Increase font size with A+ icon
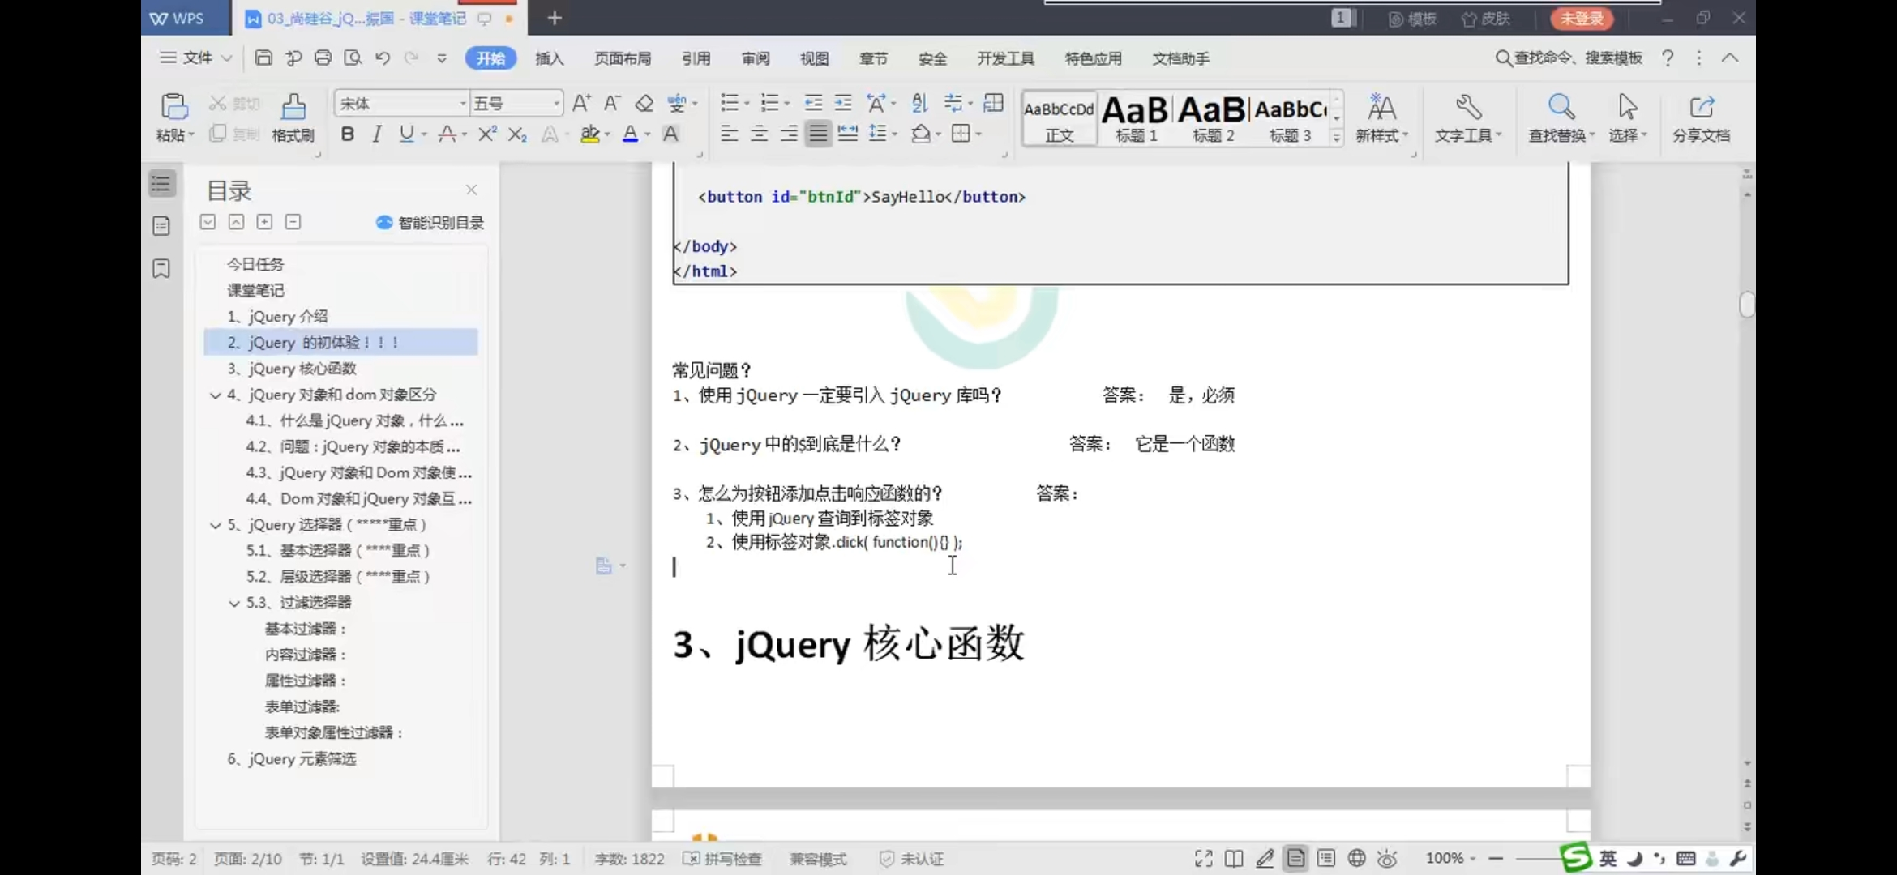The height and width of the screenshot is (875, 1897). 581,103
